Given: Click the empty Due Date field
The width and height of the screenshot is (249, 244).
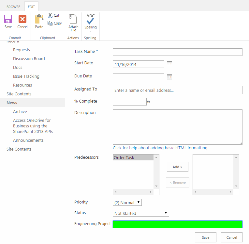Looking at the screenshot, I should click(138, 77).
